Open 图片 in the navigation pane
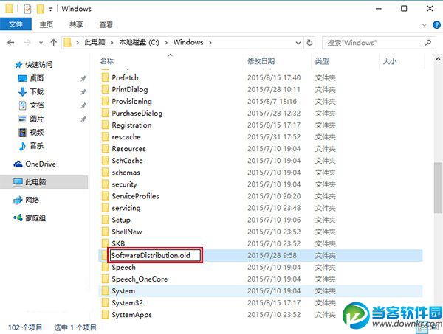 [x=37, y=119]
